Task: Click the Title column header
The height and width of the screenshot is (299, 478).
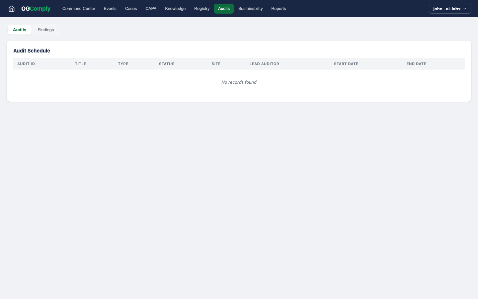Action: pyautogui.click(x=80, y=64)
